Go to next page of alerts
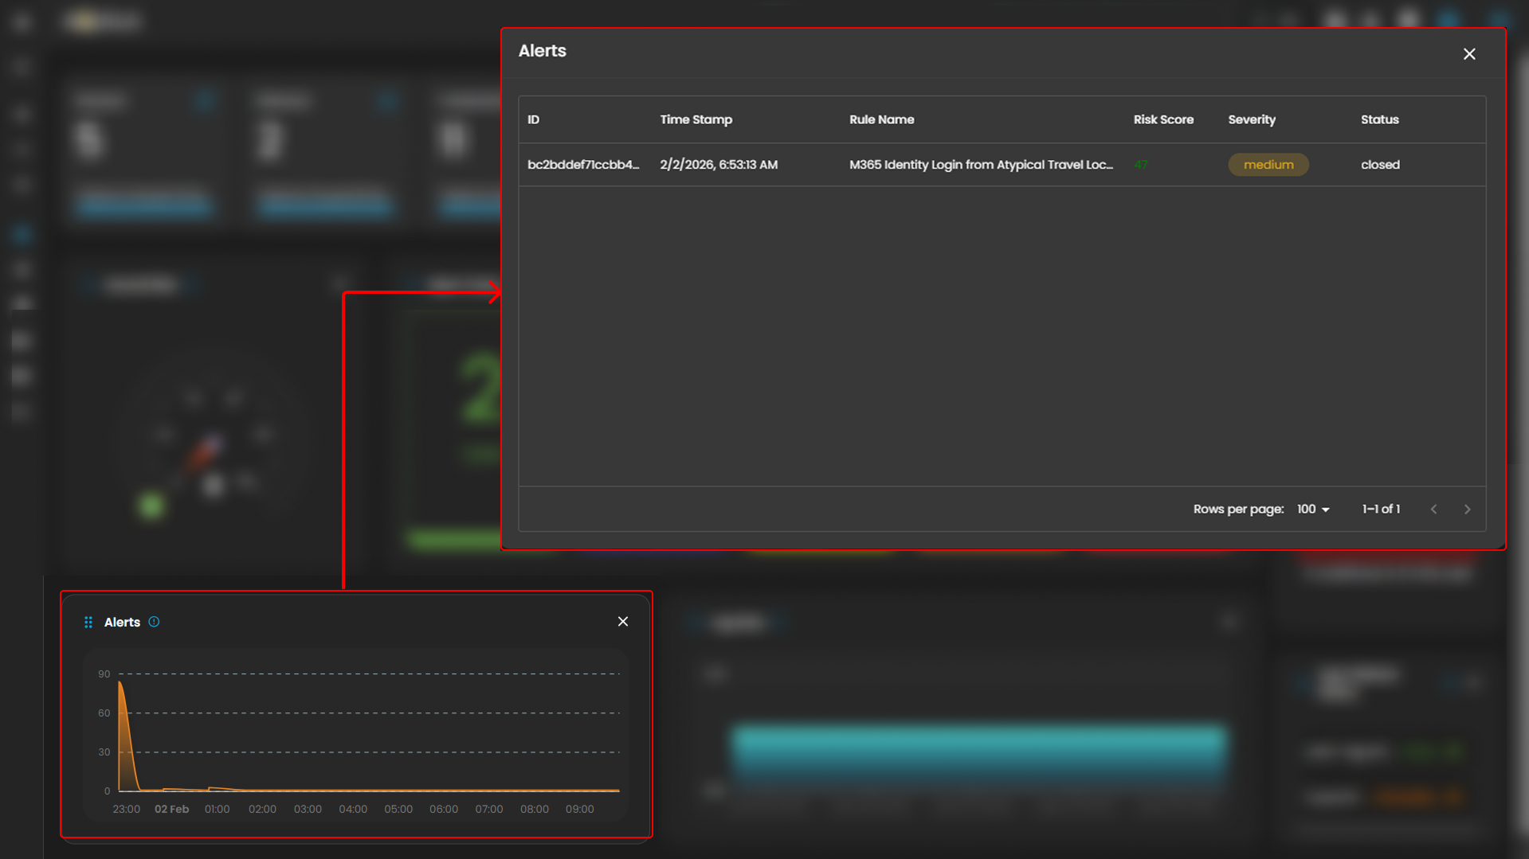 1467,510
